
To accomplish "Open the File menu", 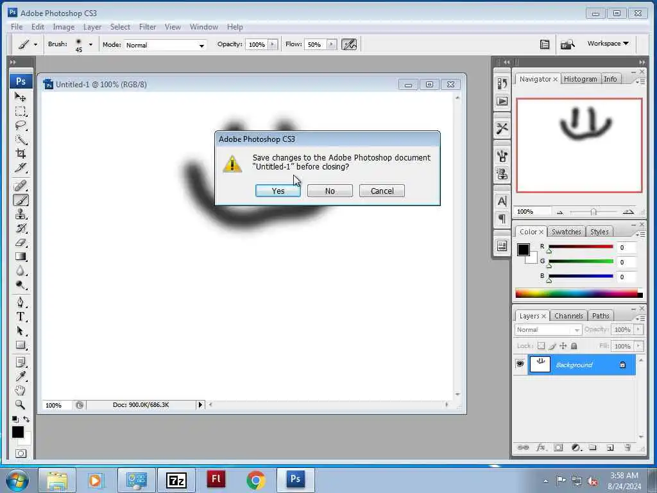I will (17, 27).
